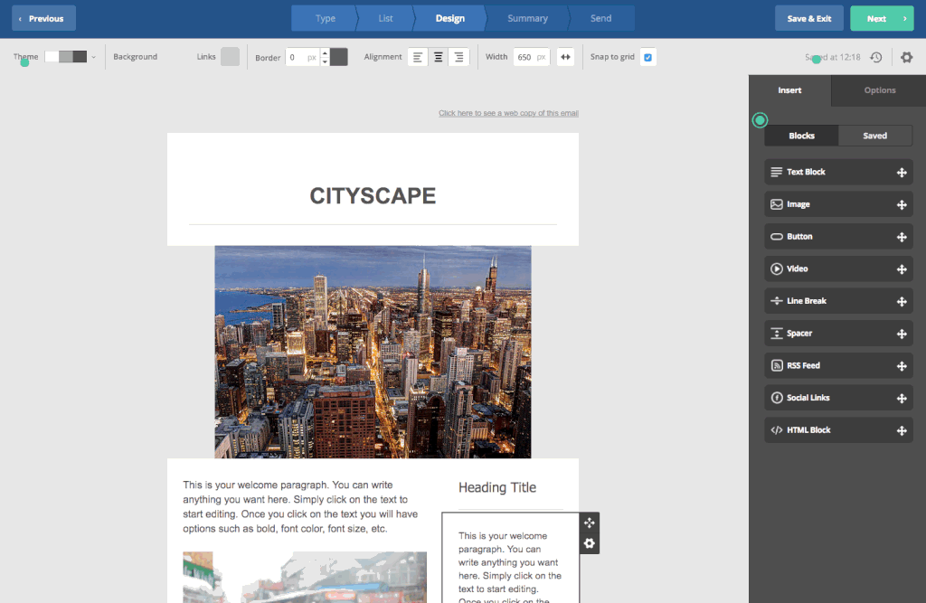Open the selected block's gear settings
The height and width of the screenshot is (603, 926).
pyautogui.click(x=590, y=543)
